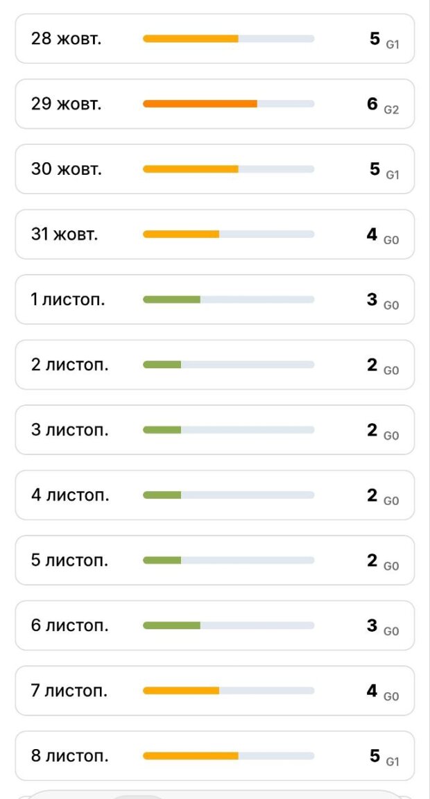Click the yellow bar for 31 жовт.
Viewport: 430px width, 799px height.
181,234
